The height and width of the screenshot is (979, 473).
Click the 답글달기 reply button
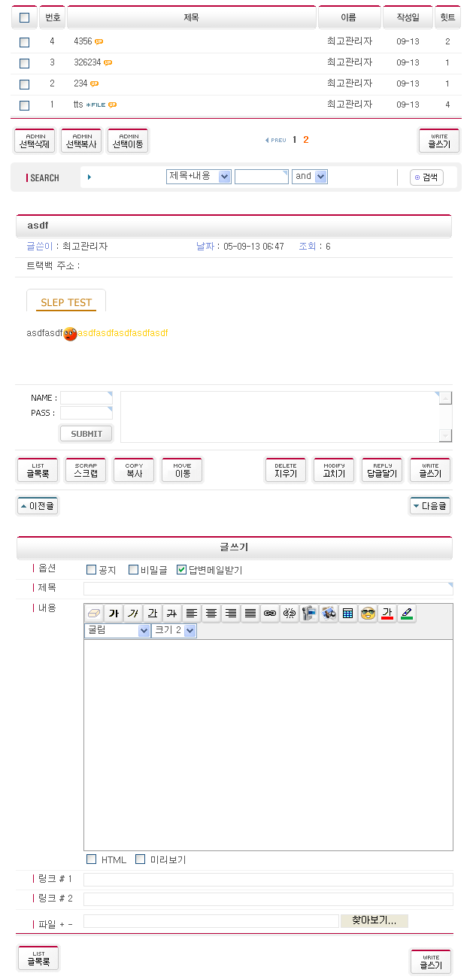coord(382,470)
